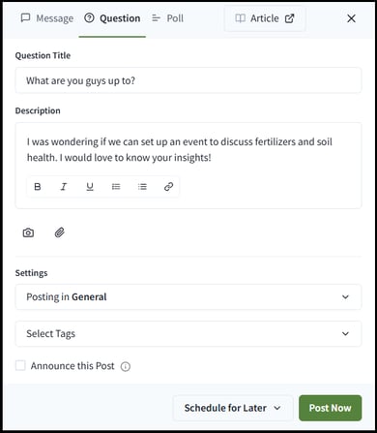Insert a bulleted list in description
The width and height of the screenshot is (377, 433).
tap(116, 187)
